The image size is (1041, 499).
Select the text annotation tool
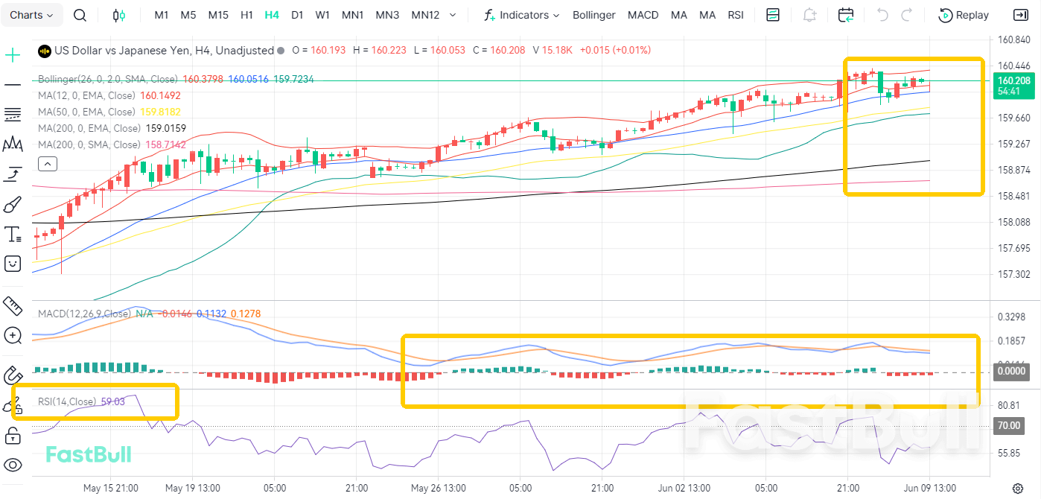tap(13, 235)
